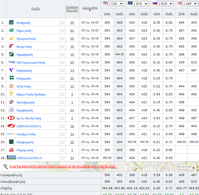Open the 1 RUR currency dropdown
199x195 pixels.
click(x=165, y=4)
